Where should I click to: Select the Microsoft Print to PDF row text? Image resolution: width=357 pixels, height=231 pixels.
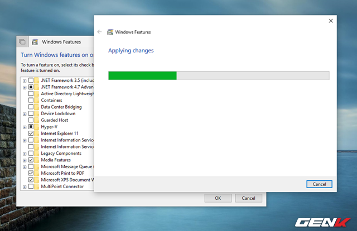click(62, 173)
